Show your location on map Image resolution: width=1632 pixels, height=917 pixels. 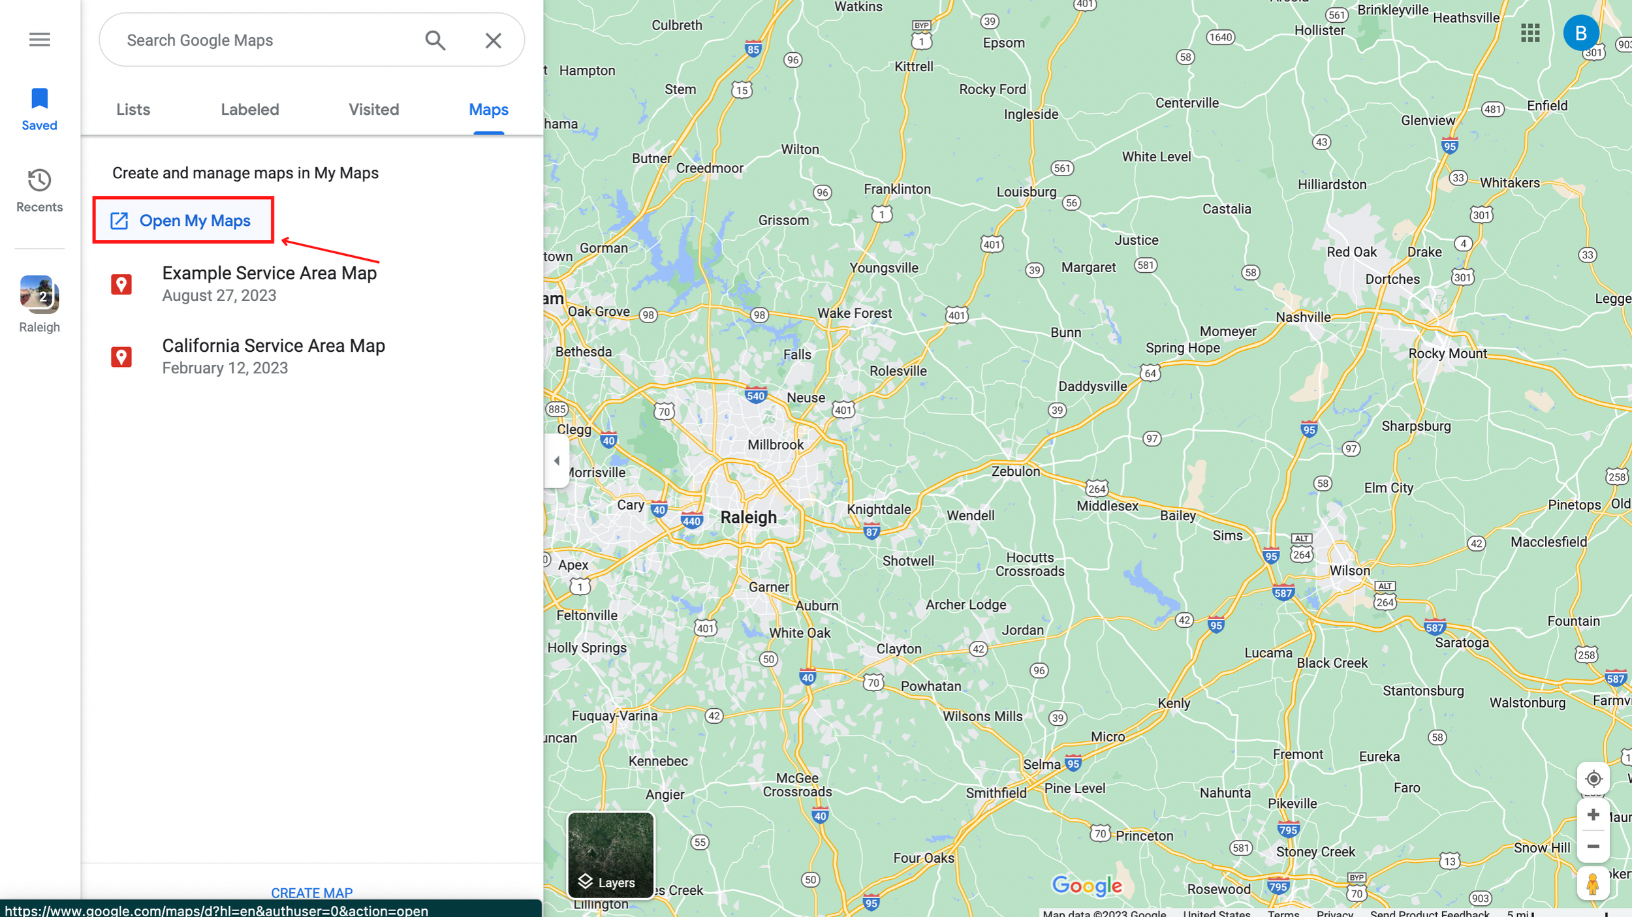click(x=1593, y=779)
